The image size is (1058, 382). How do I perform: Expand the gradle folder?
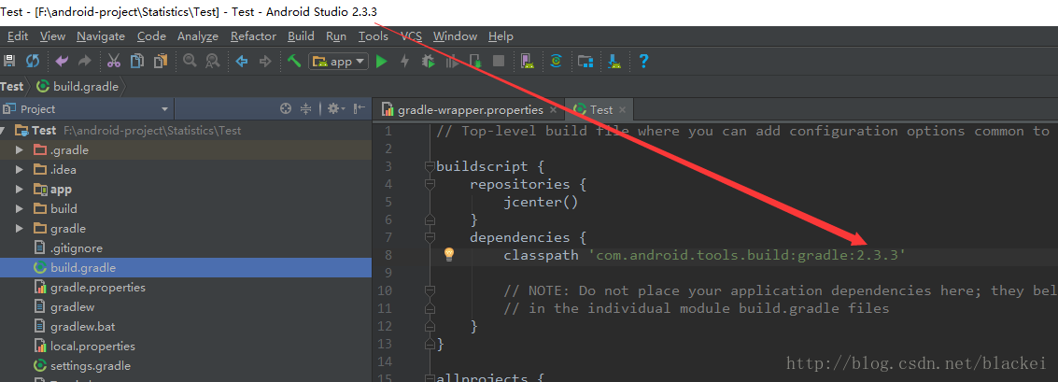[x=20, y=228]
